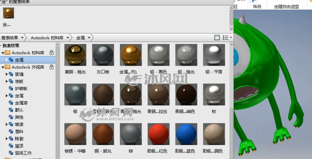This screenshot has height=159, width=312.
Task: Select the 铝 - 抛光 material thumbnail
Action: click(x=186, y=55)
